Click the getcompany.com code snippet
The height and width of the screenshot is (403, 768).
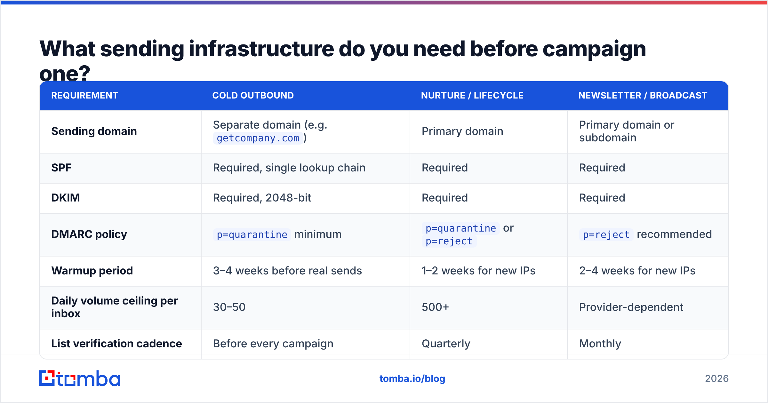tap(258, 138)
